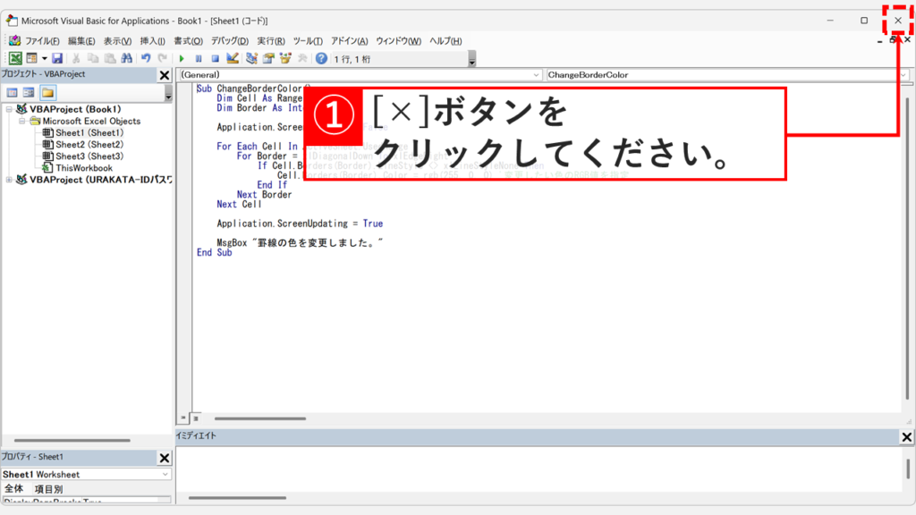The image size is (916, 515).
Task: Click the Undo arrow icon
Action: point(144,58)
